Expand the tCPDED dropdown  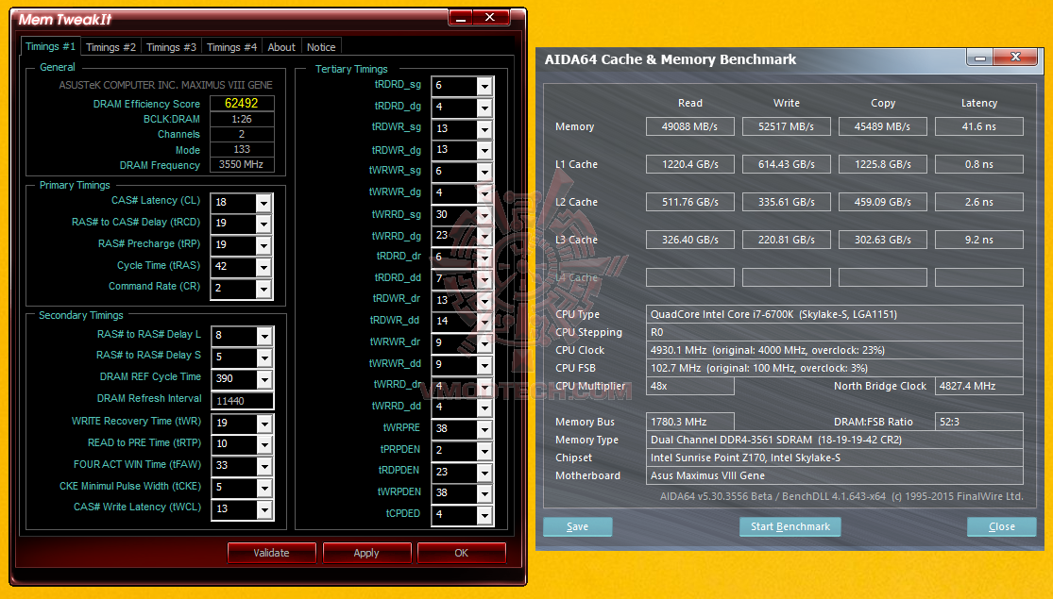click(x=484, y=514)
